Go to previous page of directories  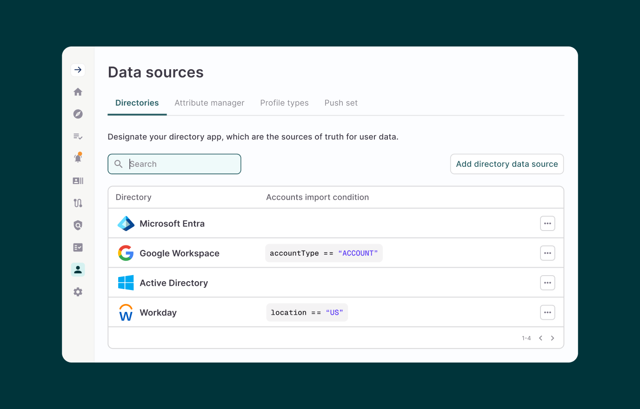tap(540, 338)
